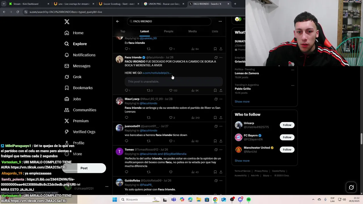Open Manchester United profile avatar
This screenshot has width=363, height=204.
click(239, 150)
